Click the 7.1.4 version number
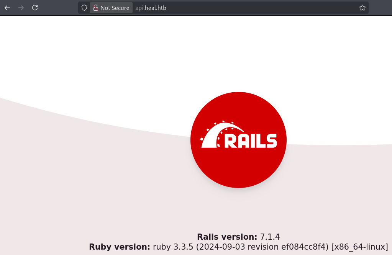Viewport: 392px width, 255px height. pos(270,237)
